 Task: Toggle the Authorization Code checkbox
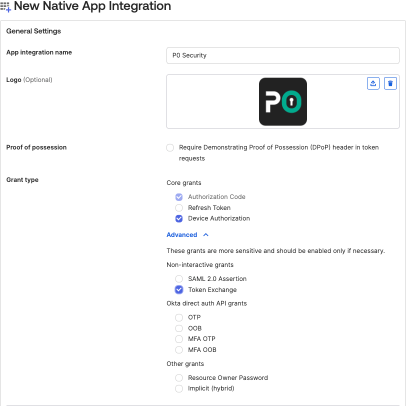pos(179,197)
